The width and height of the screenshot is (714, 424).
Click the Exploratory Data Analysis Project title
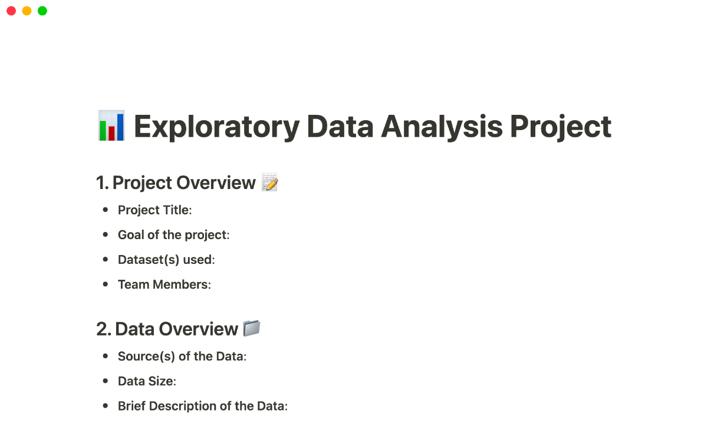tap(373, 126)
